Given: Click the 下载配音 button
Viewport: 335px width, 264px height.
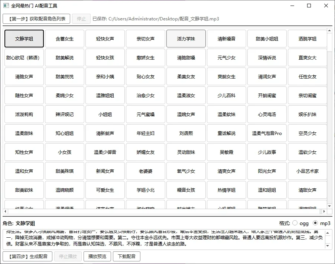Looking at the screenshot, I should 127,256.
